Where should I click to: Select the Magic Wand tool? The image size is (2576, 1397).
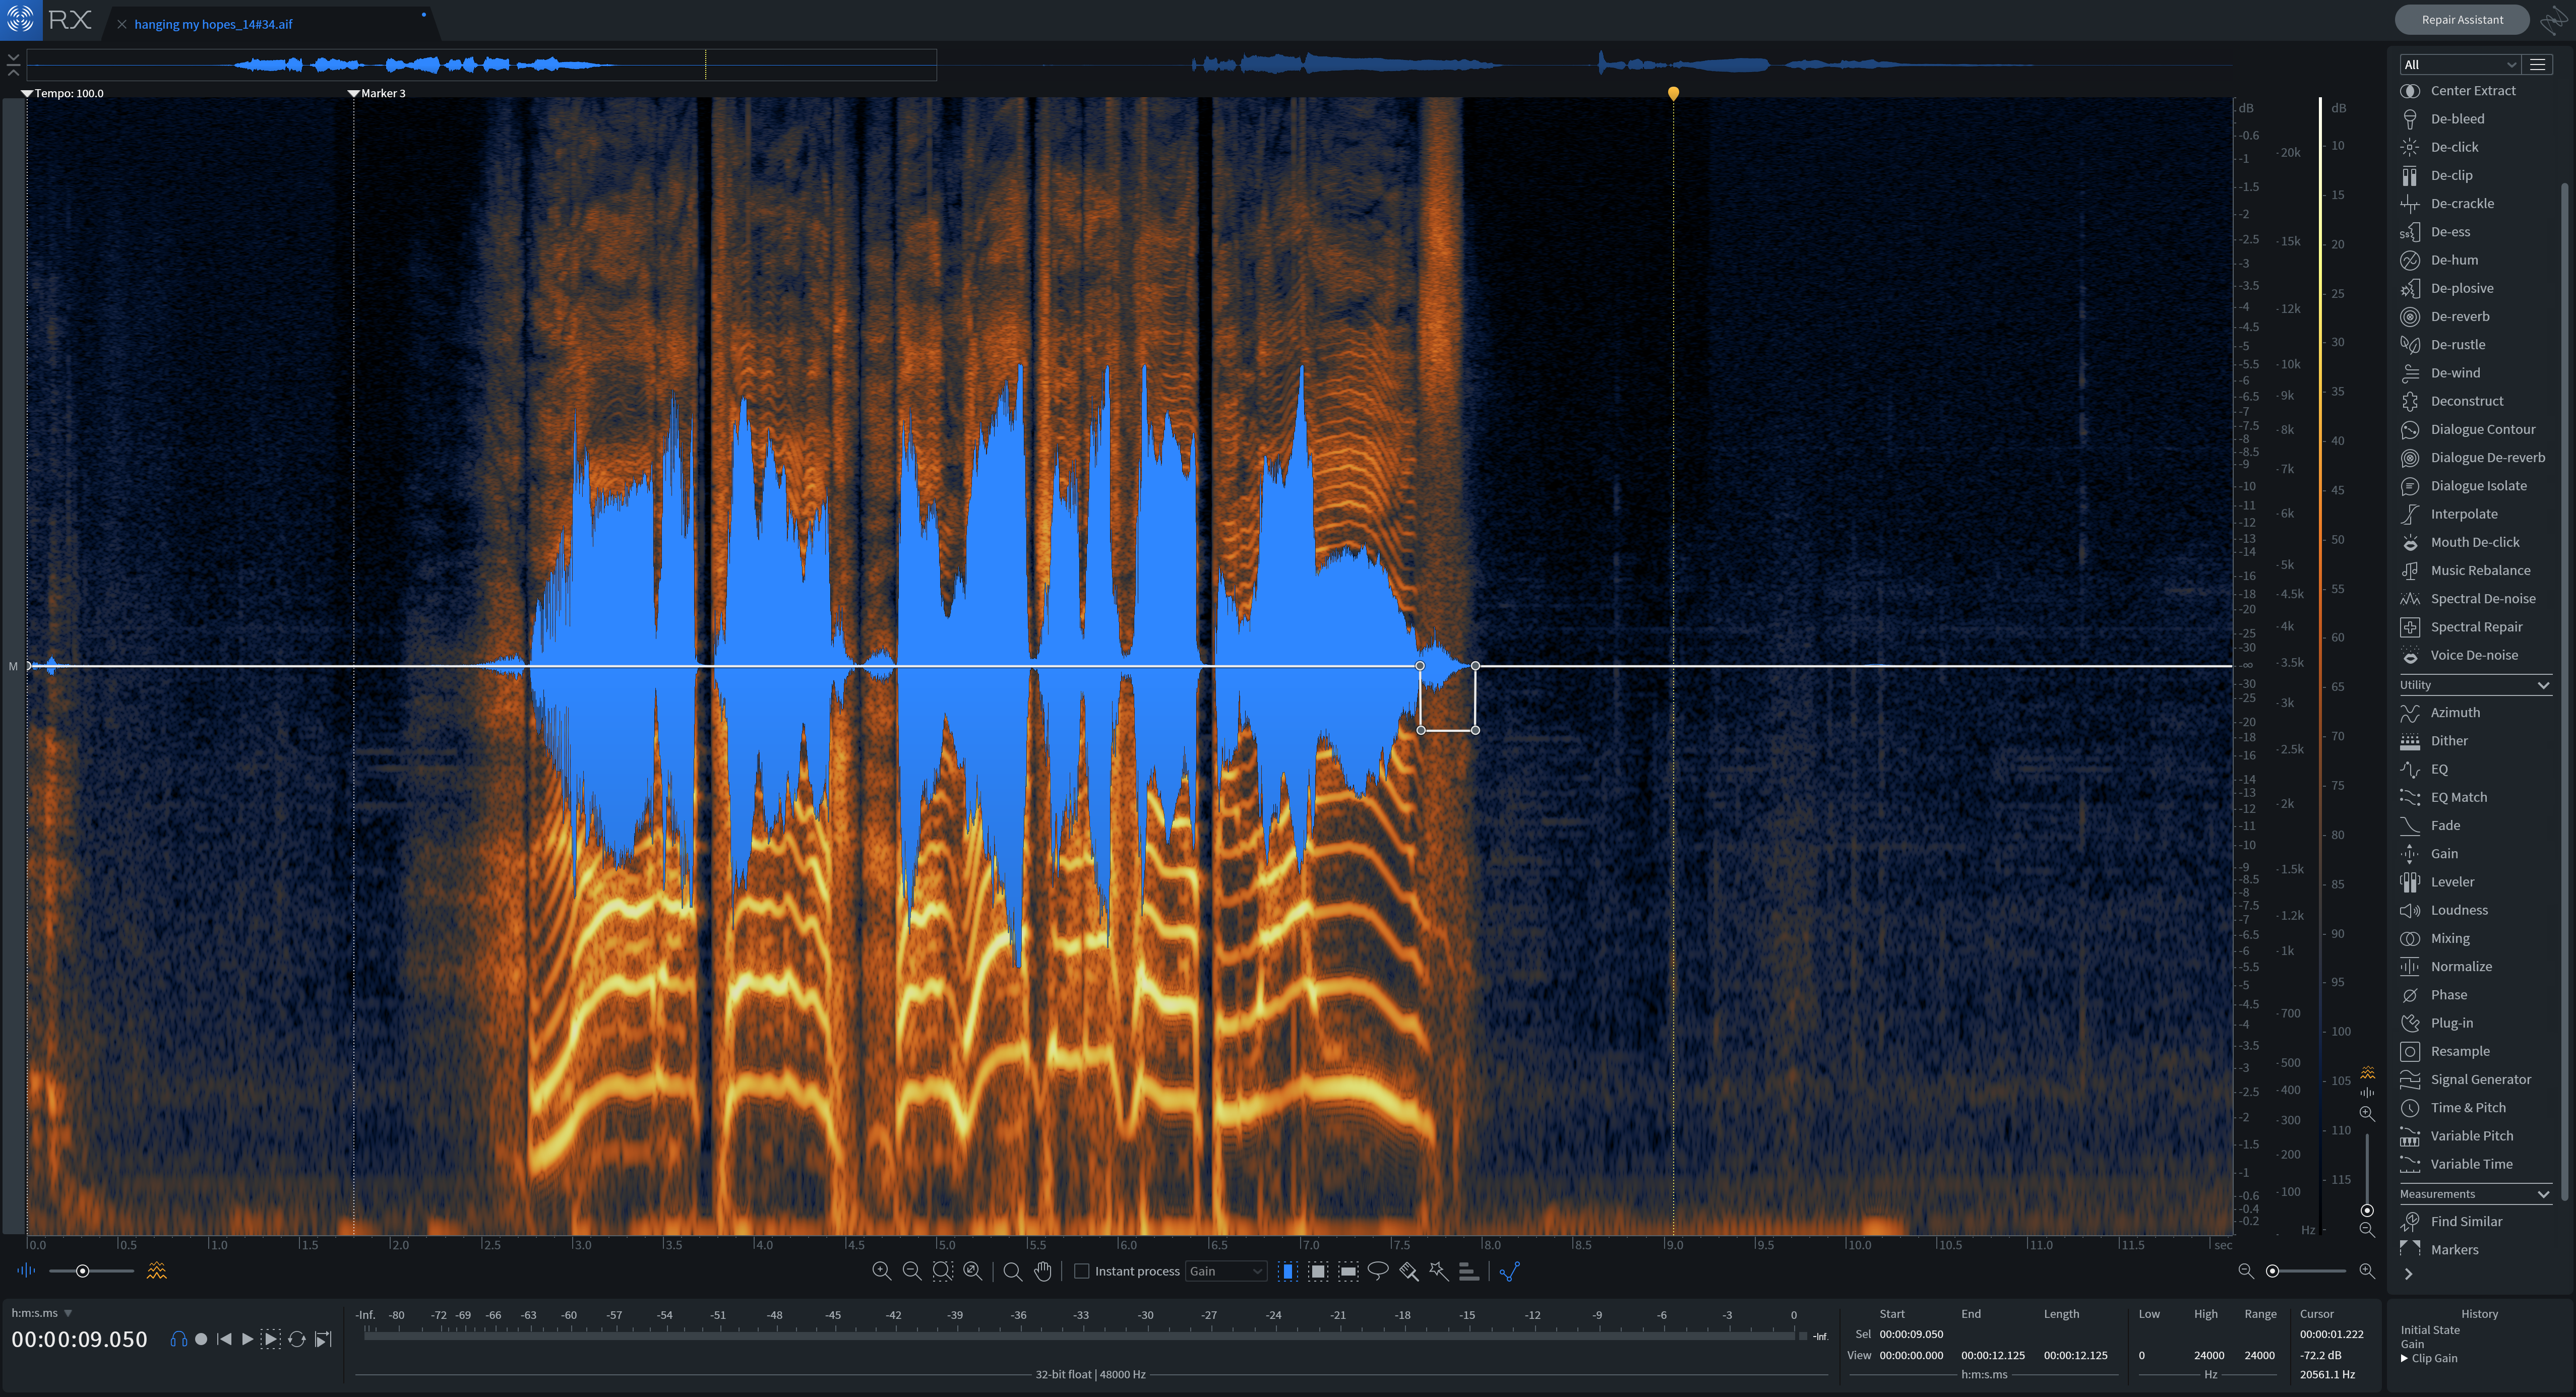click(1438, 1271)
